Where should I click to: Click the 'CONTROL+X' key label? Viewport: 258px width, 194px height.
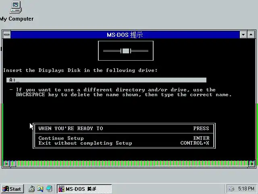pyautogui.click(x=195, y=143)
